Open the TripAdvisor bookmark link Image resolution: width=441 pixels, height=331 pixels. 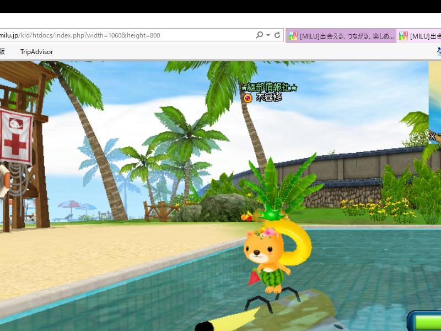click(37, 52)
